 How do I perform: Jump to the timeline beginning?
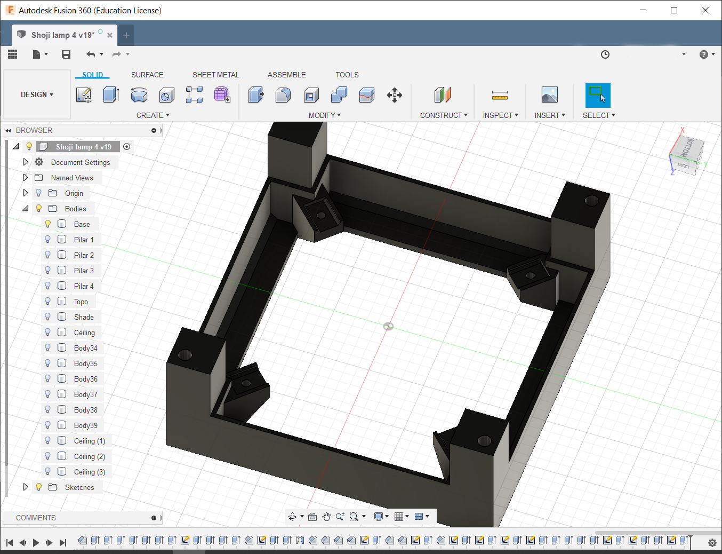click(x=10, y=542)
